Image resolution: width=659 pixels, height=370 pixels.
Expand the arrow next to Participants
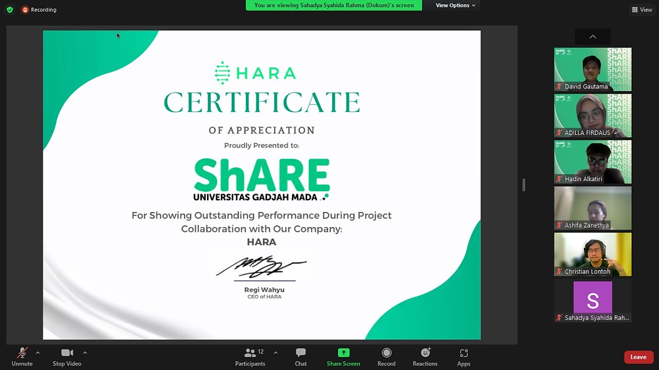[x=275, y=353]
